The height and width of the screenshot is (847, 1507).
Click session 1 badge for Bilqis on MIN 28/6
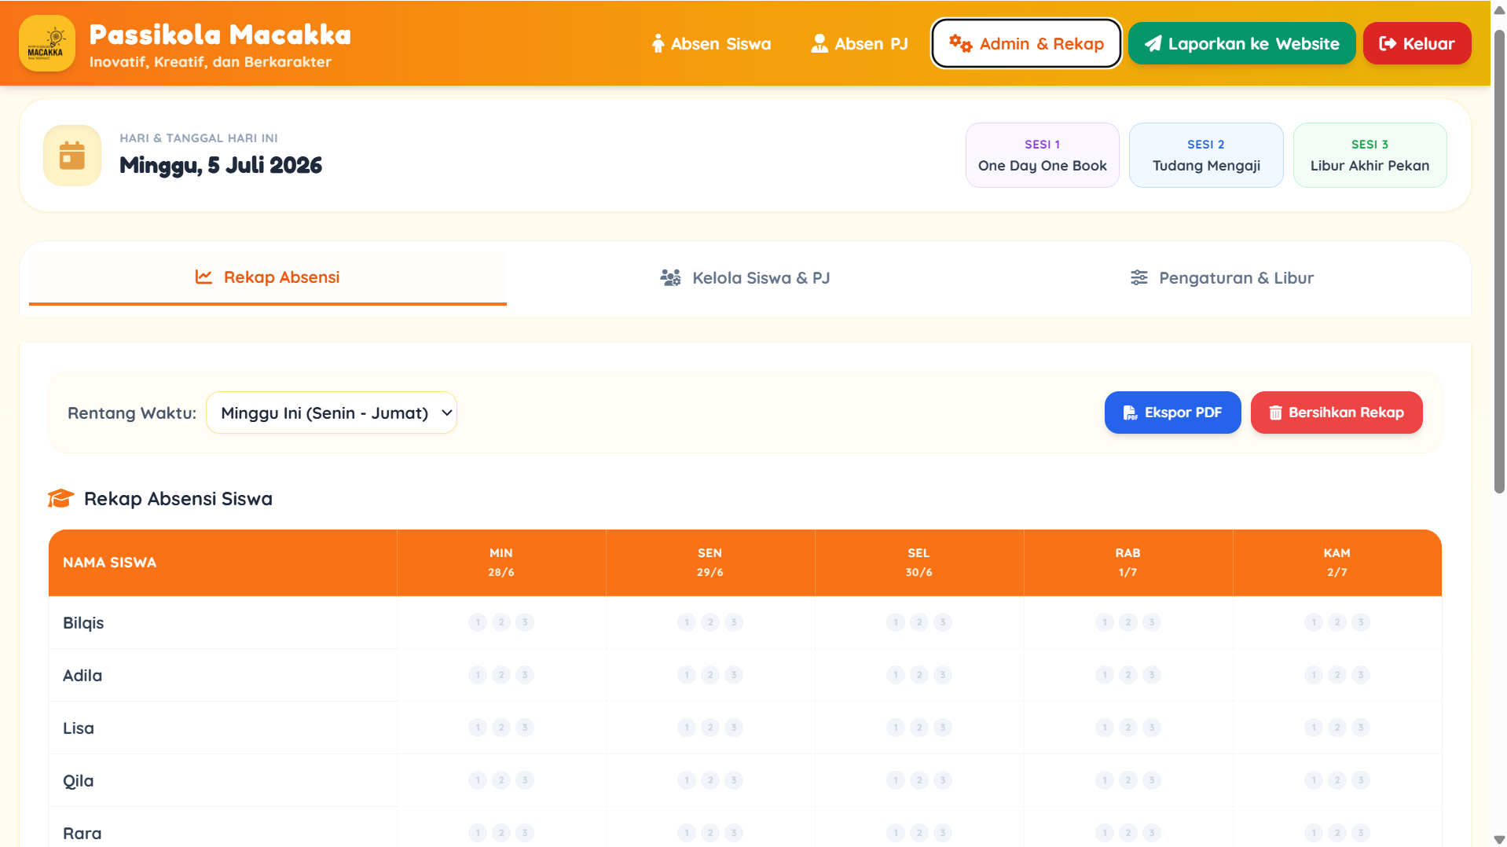pyautogui.click(x=478, y=622)
